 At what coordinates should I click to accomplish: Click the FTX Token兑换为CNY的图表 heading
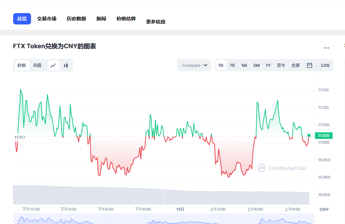coord(55,47)
